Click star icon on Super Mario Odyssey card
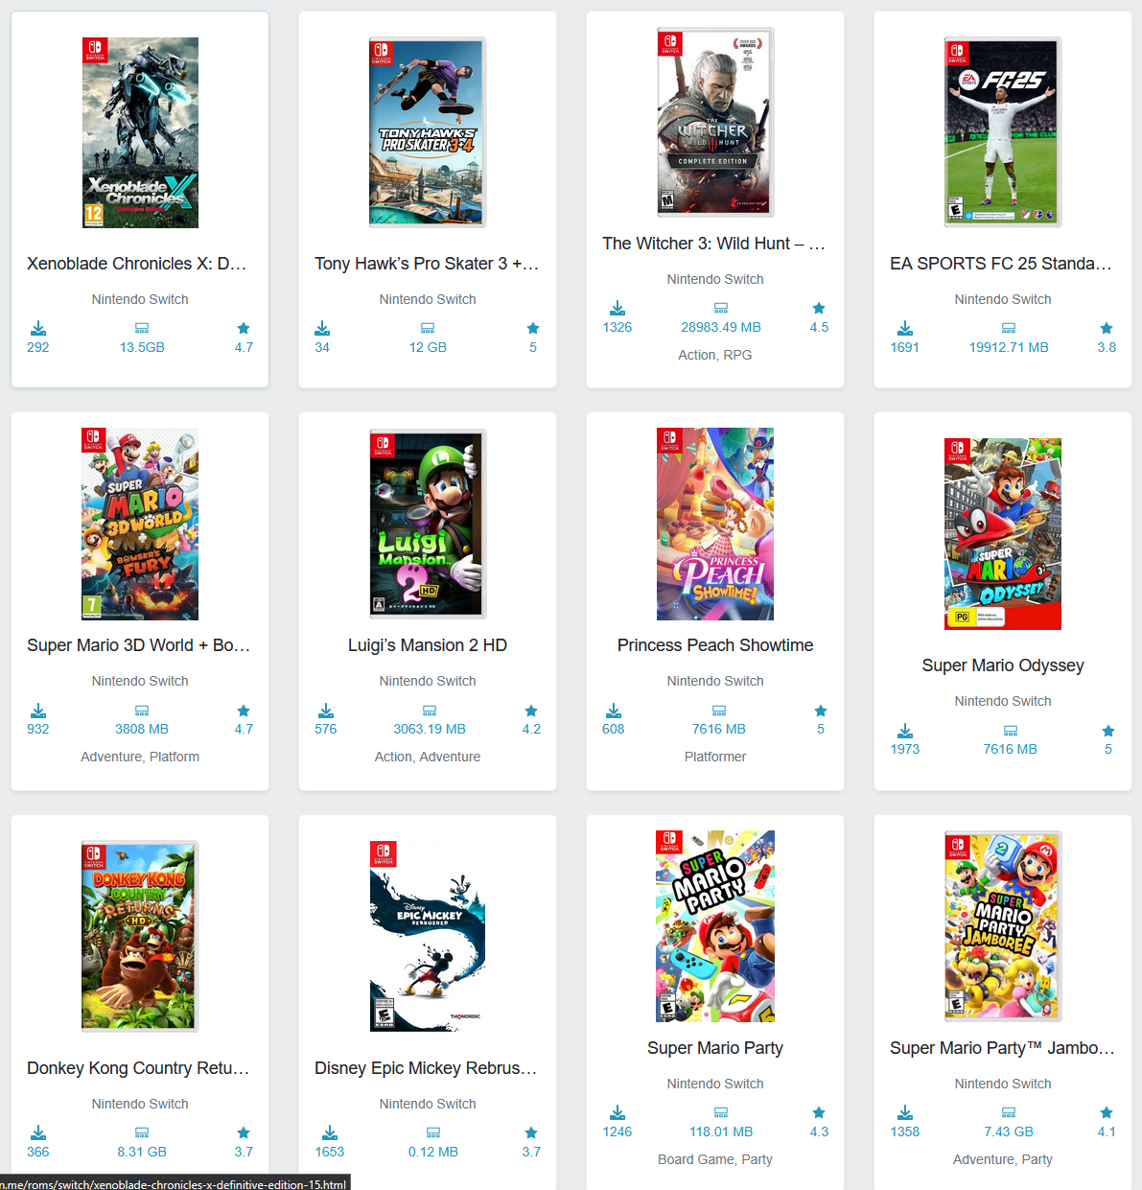Screen dimensions: 1142x1190 coord(1108,731)
